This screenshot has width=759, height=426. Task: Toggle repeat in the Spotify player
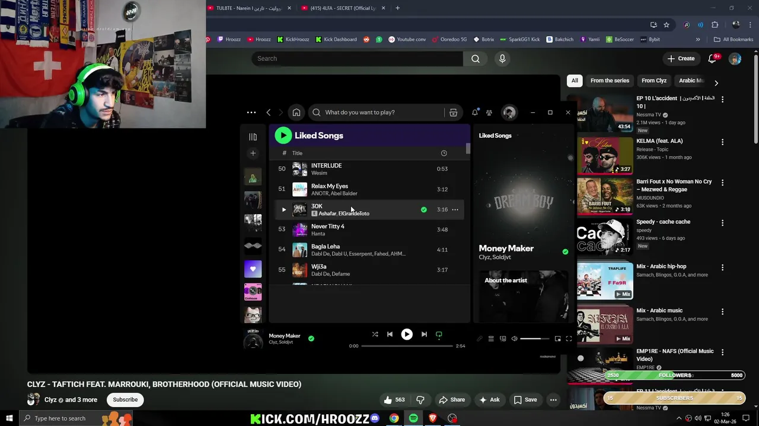click(x=439, y=334)
